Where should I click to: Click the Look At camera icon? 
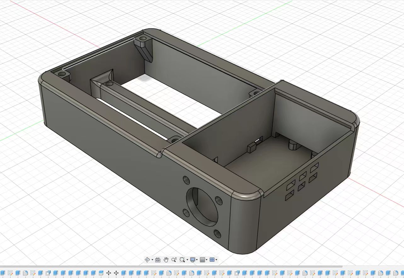pyautogui.click(x=158, y=260)
